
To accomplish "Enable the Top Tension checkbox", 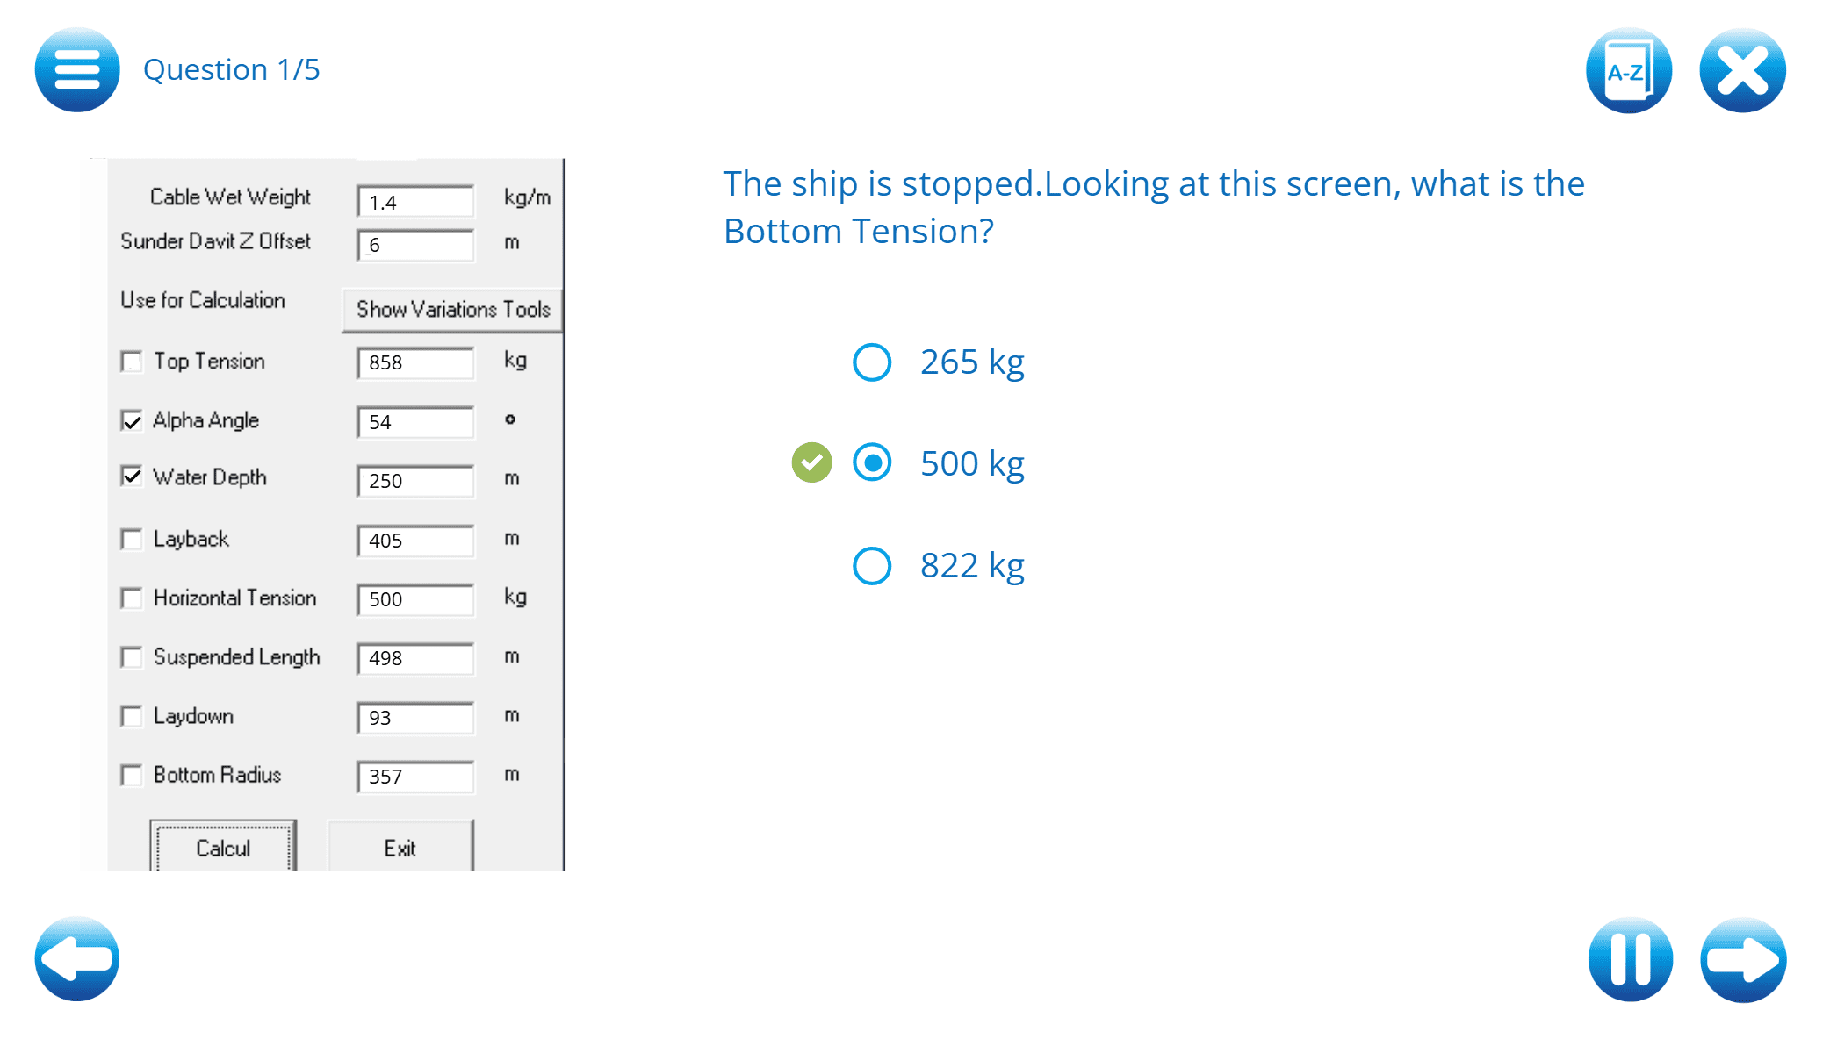I will (132, 362).
